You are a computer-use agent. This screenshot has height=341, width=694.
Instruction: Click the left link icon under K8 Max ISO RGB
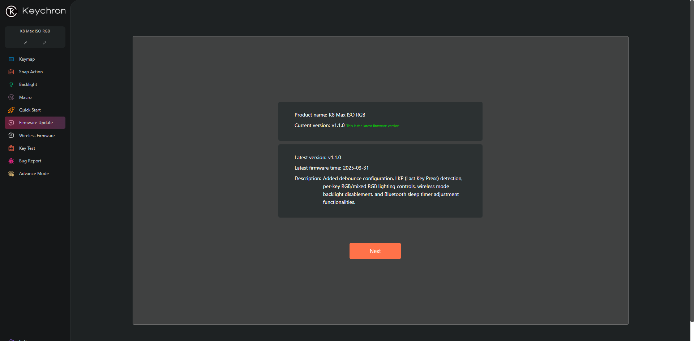[26, 43]
